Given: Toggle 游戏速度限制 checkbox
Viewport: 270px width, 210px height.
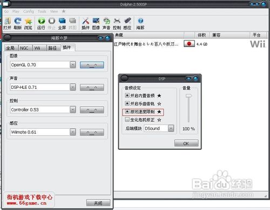Looking at the screenshot, I should tap(127, 111).
